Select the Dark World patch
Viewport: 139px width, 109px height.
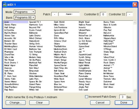[x=59, y=22]
